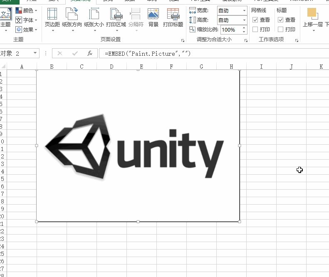Click the 高度 height icon label
Image resolution: width=329 pixels, height=277 pixels.
pyautogui.click(x=199, y=20)
